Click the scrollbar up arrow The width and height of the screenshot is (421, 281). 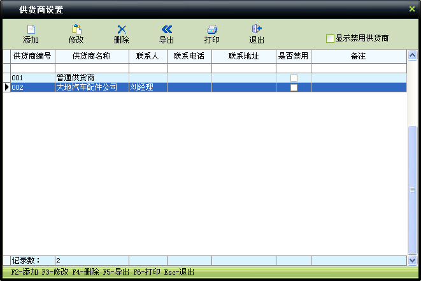(x=412, y=55)
